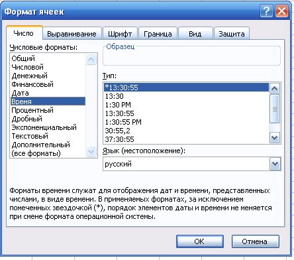Image resolution: width=294 pixels, height=260 pixels.
Task: Select time type 37:30:55
Action: click(x=186, y=139)
